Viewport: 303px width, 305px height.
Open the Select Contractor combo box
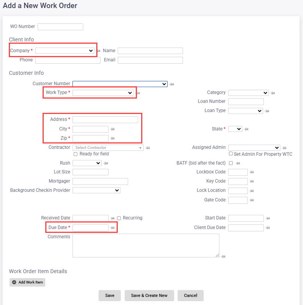108,148
